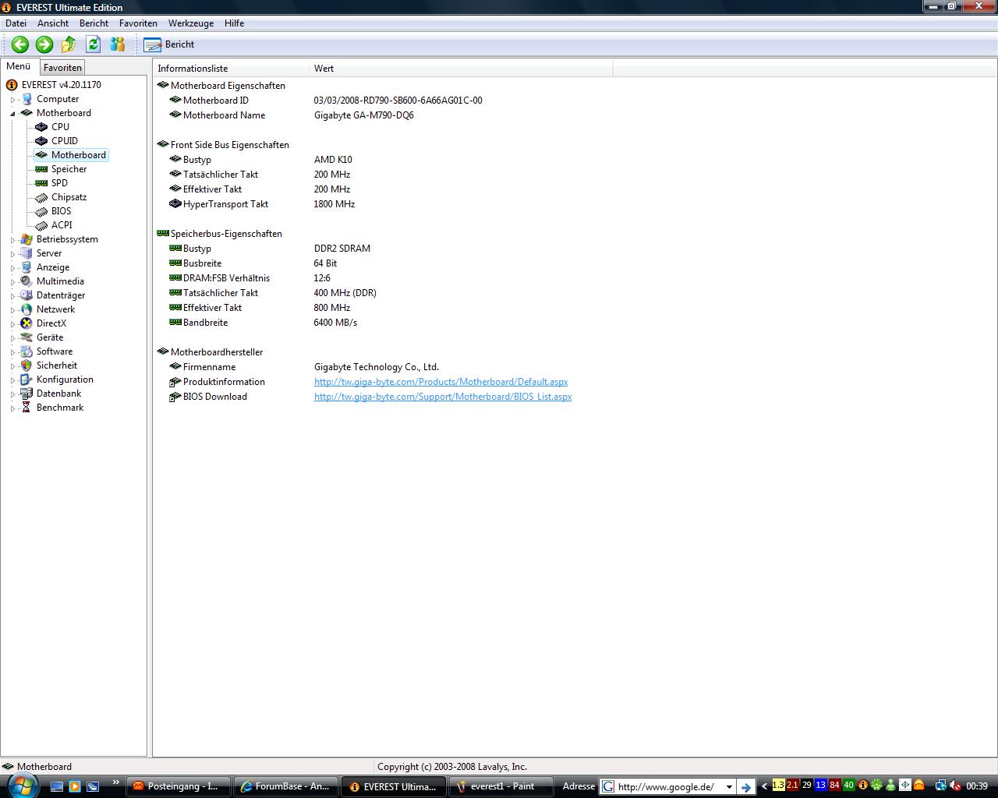Screen dimensions: 998x798
Task: Select the CPUID icon in tree
Action: coord(41,141)
